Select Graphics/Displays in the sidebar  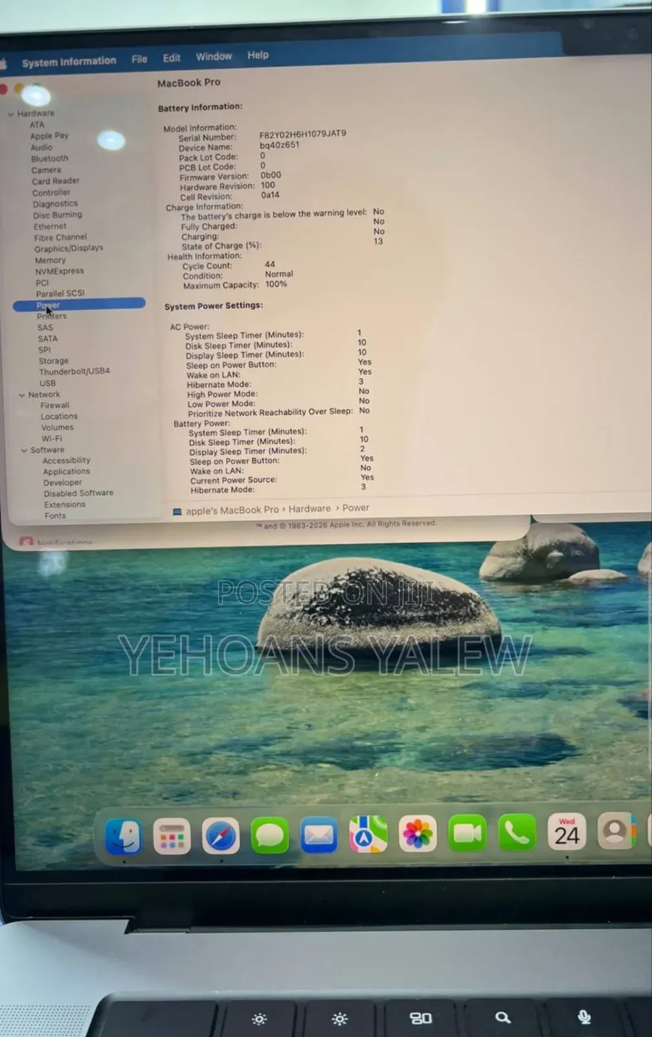click(69, 248)
